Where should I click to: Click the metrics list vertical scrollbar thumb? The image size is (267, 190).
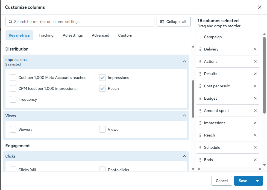[193, 99]
